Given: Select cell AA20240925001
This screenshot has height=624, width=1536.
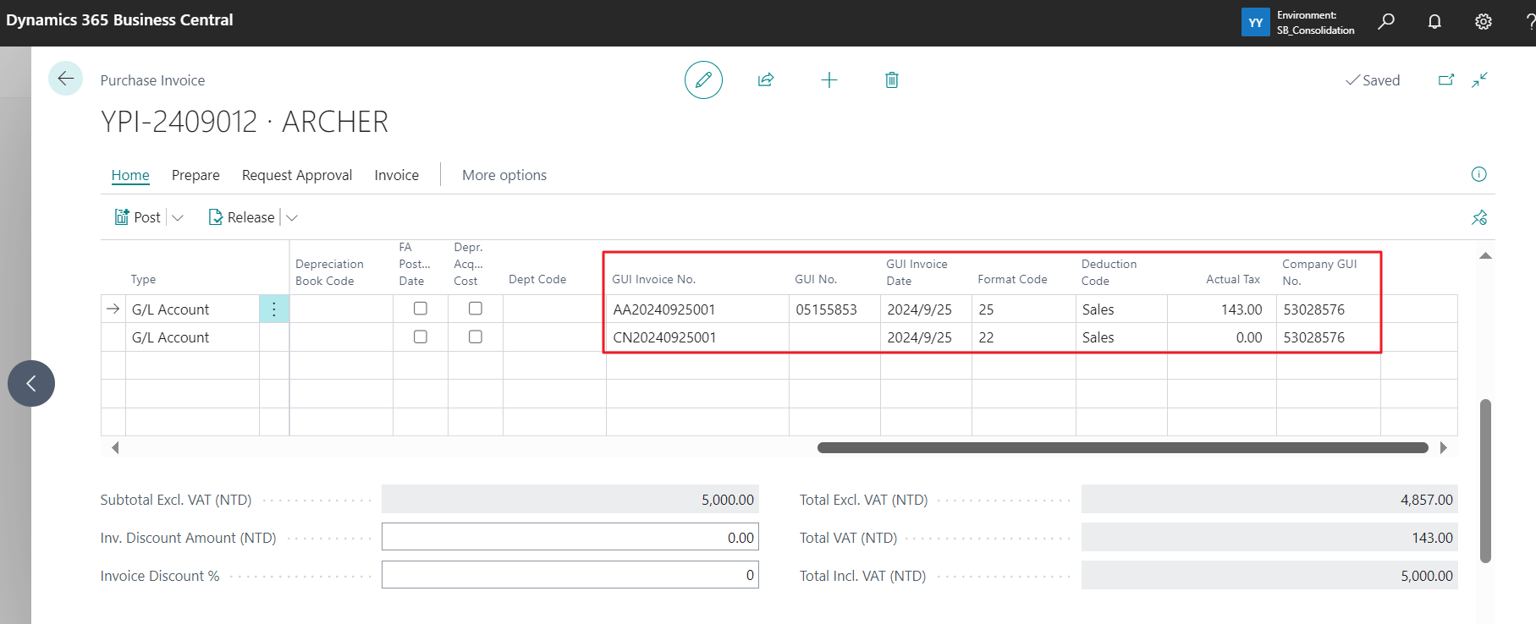Looking at the screenshot, I should pos(698,309).
